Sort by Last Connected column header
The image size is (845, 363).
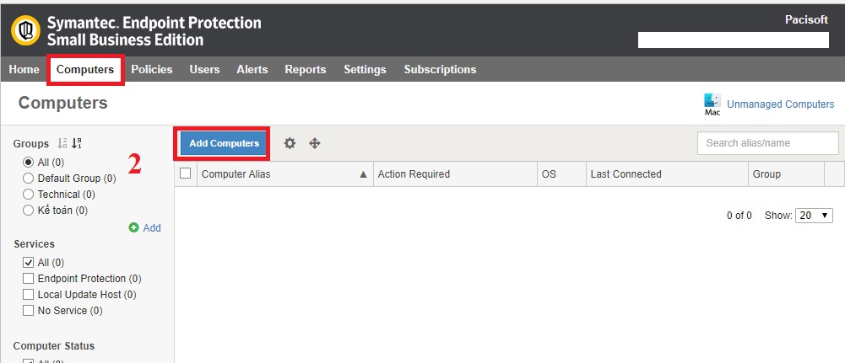tap(667, 174)
